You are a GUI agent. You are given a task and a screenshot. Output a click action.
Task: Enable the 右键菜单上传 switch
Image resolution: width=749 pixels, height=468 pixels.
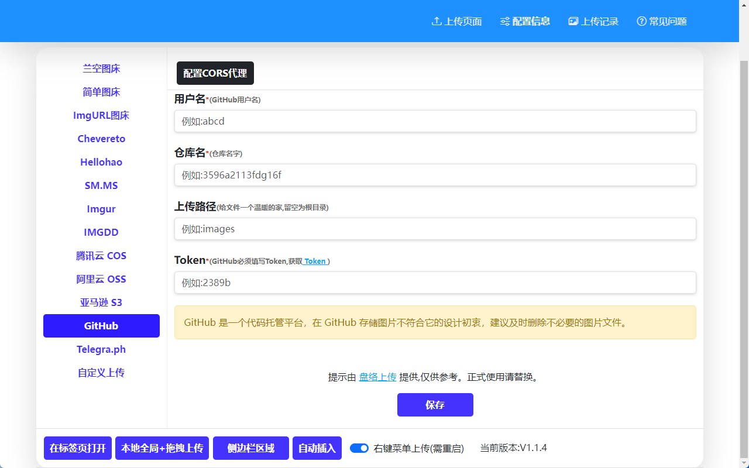click(x=359, y=448)
